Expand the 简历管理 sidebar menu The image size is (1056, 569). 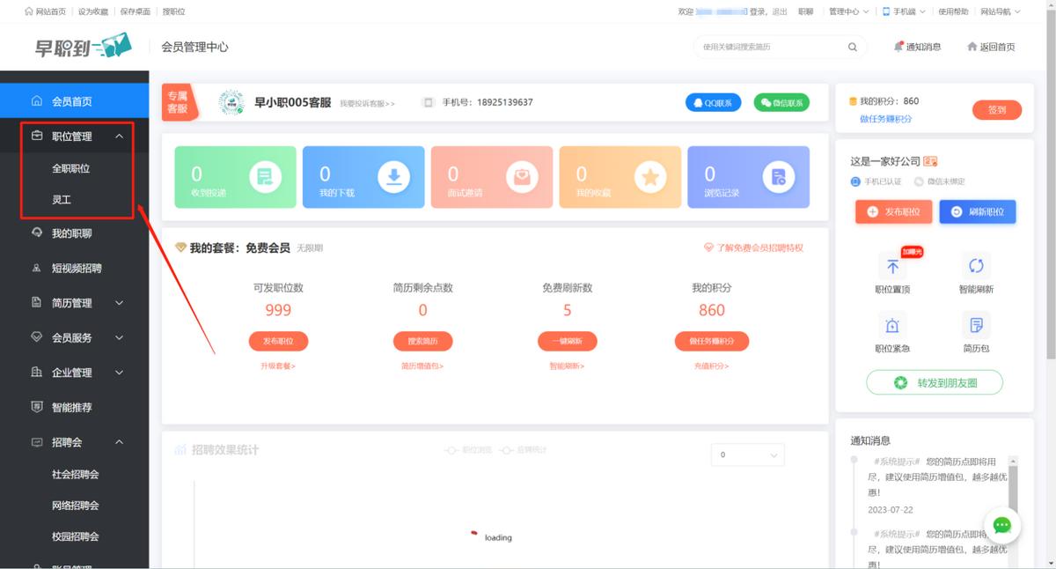(x=77, y=303)
